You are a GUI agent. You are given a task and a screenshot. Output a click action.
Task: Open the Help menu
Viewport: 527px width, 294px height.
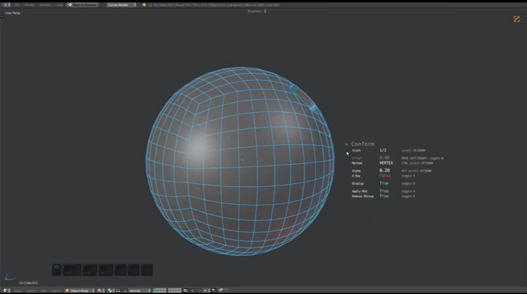59,5
